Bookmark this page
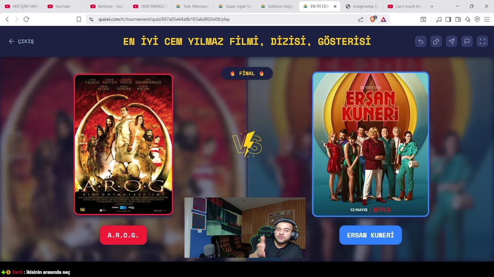Screen dimensions: 494x277 pyautogui.click(x=79, y=19)
